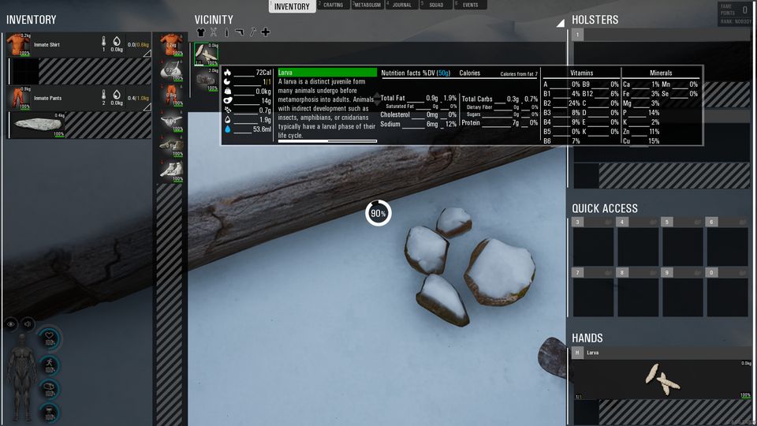757x426 pixels.
Task: Click second equipped white item below shirt
Action: [x=171, y=69]
